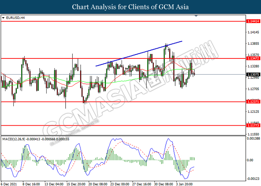
Task: Click the MACD scale value 0.001388
Action: click(x=253, y=138)
